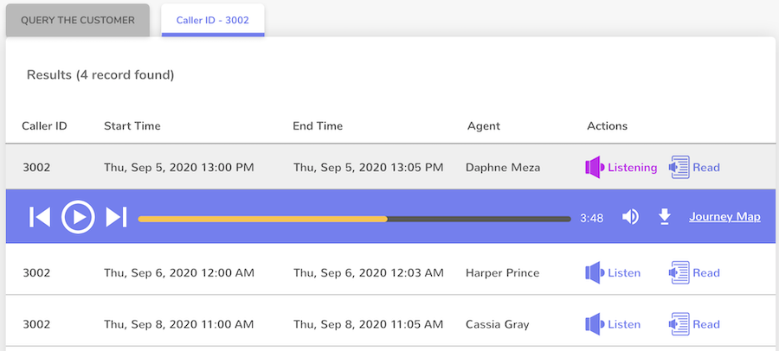
Task: Listen to Harper Prince's call
Action: coord(624,273)
